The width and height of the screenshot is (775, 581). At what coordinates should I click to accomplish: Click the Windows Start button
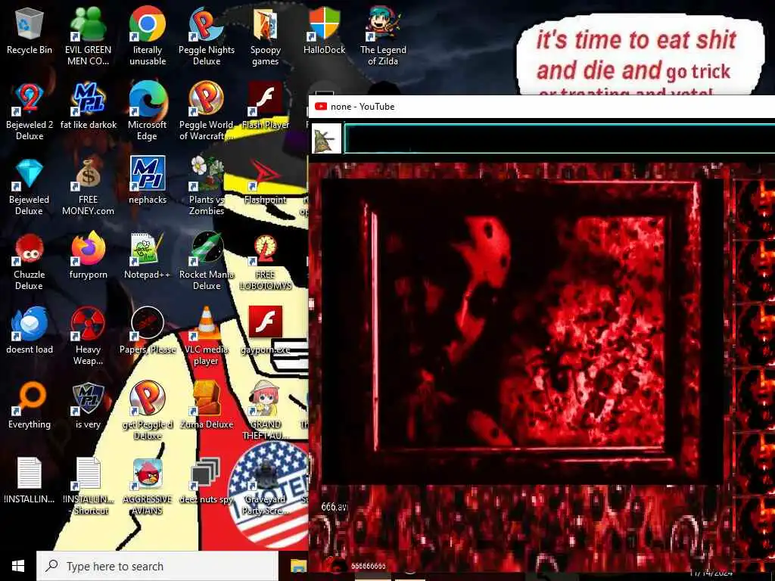(18, 566)
